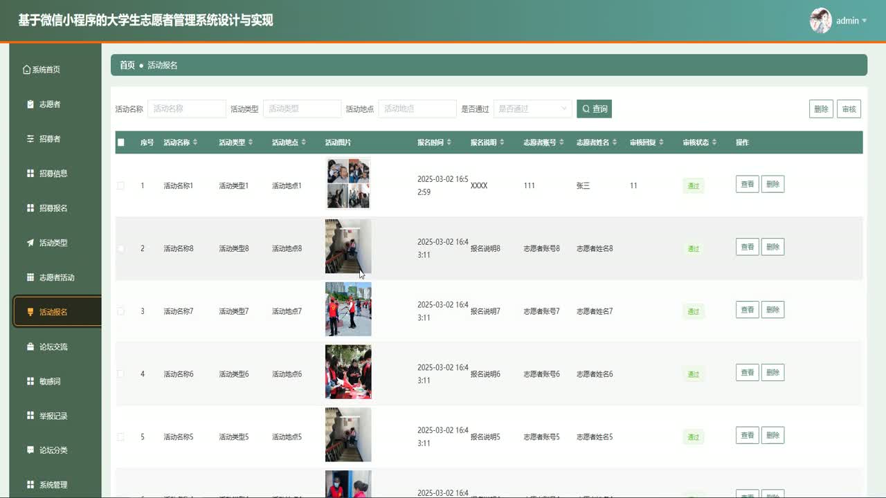Click the 查询 search button
886x498 pixels.
[594, 109]
